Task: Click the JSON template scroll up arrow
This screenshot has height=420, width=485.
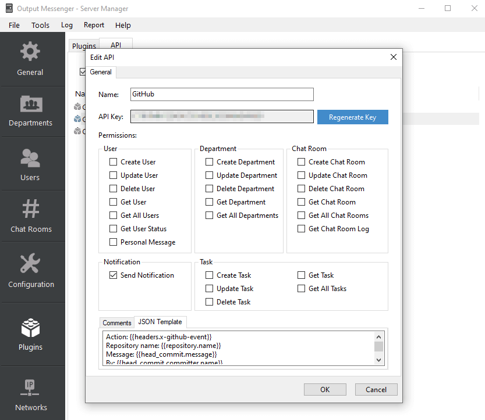Action: coord(379,336)
